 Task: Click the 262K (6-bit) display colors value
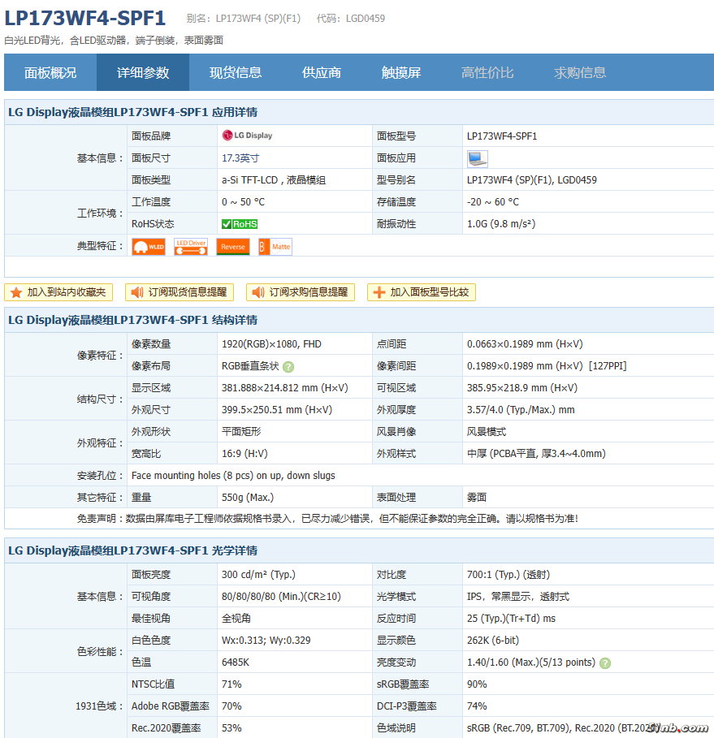pos(493,641)
